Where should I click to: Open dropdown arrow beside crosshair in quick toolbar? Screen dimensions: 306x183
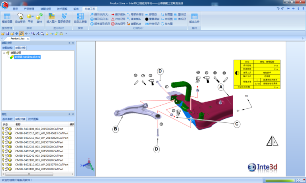coord(29,33)
